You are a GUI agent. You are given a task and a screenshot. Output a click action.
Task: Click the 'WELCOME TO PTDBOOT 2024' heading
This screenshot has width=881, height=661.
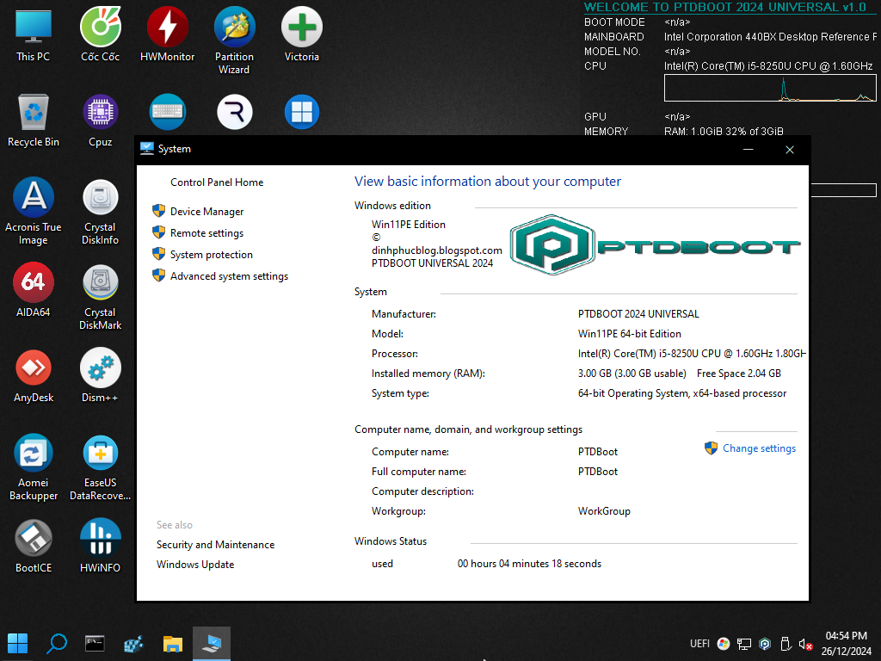(x=724, y=7)
